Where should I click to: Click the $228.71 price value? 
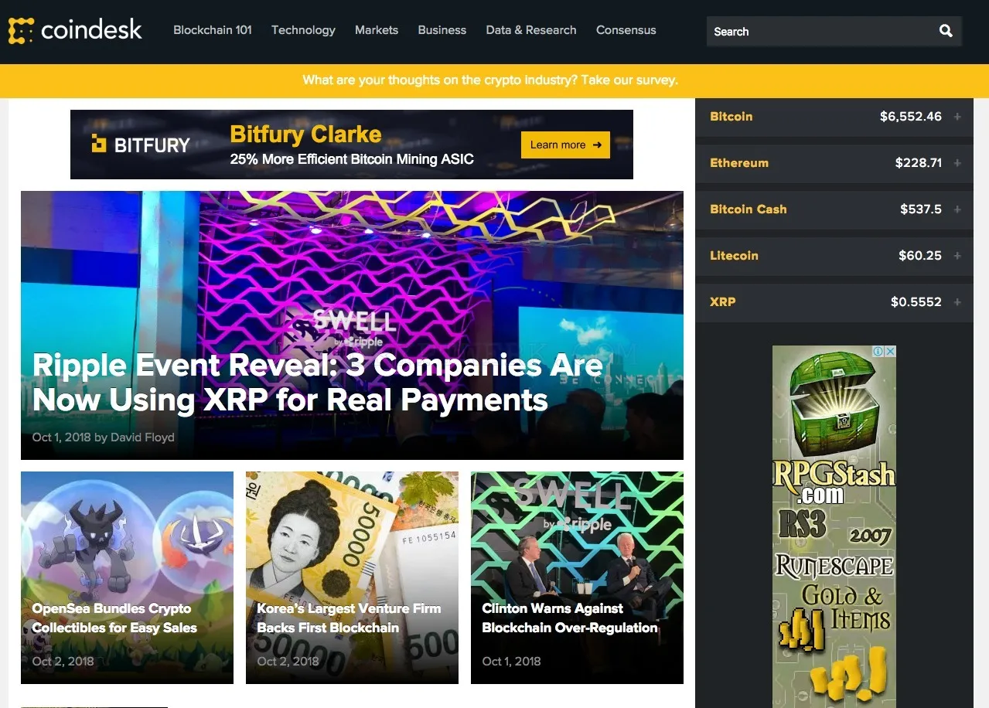[919, 163]
